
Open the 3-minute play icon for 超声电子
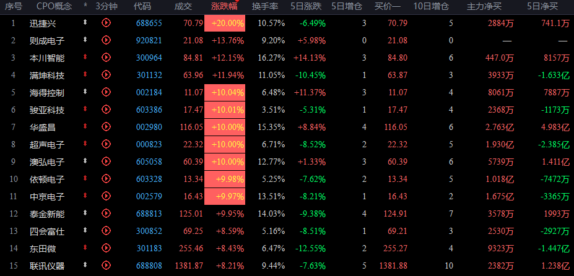coord(106,144)
